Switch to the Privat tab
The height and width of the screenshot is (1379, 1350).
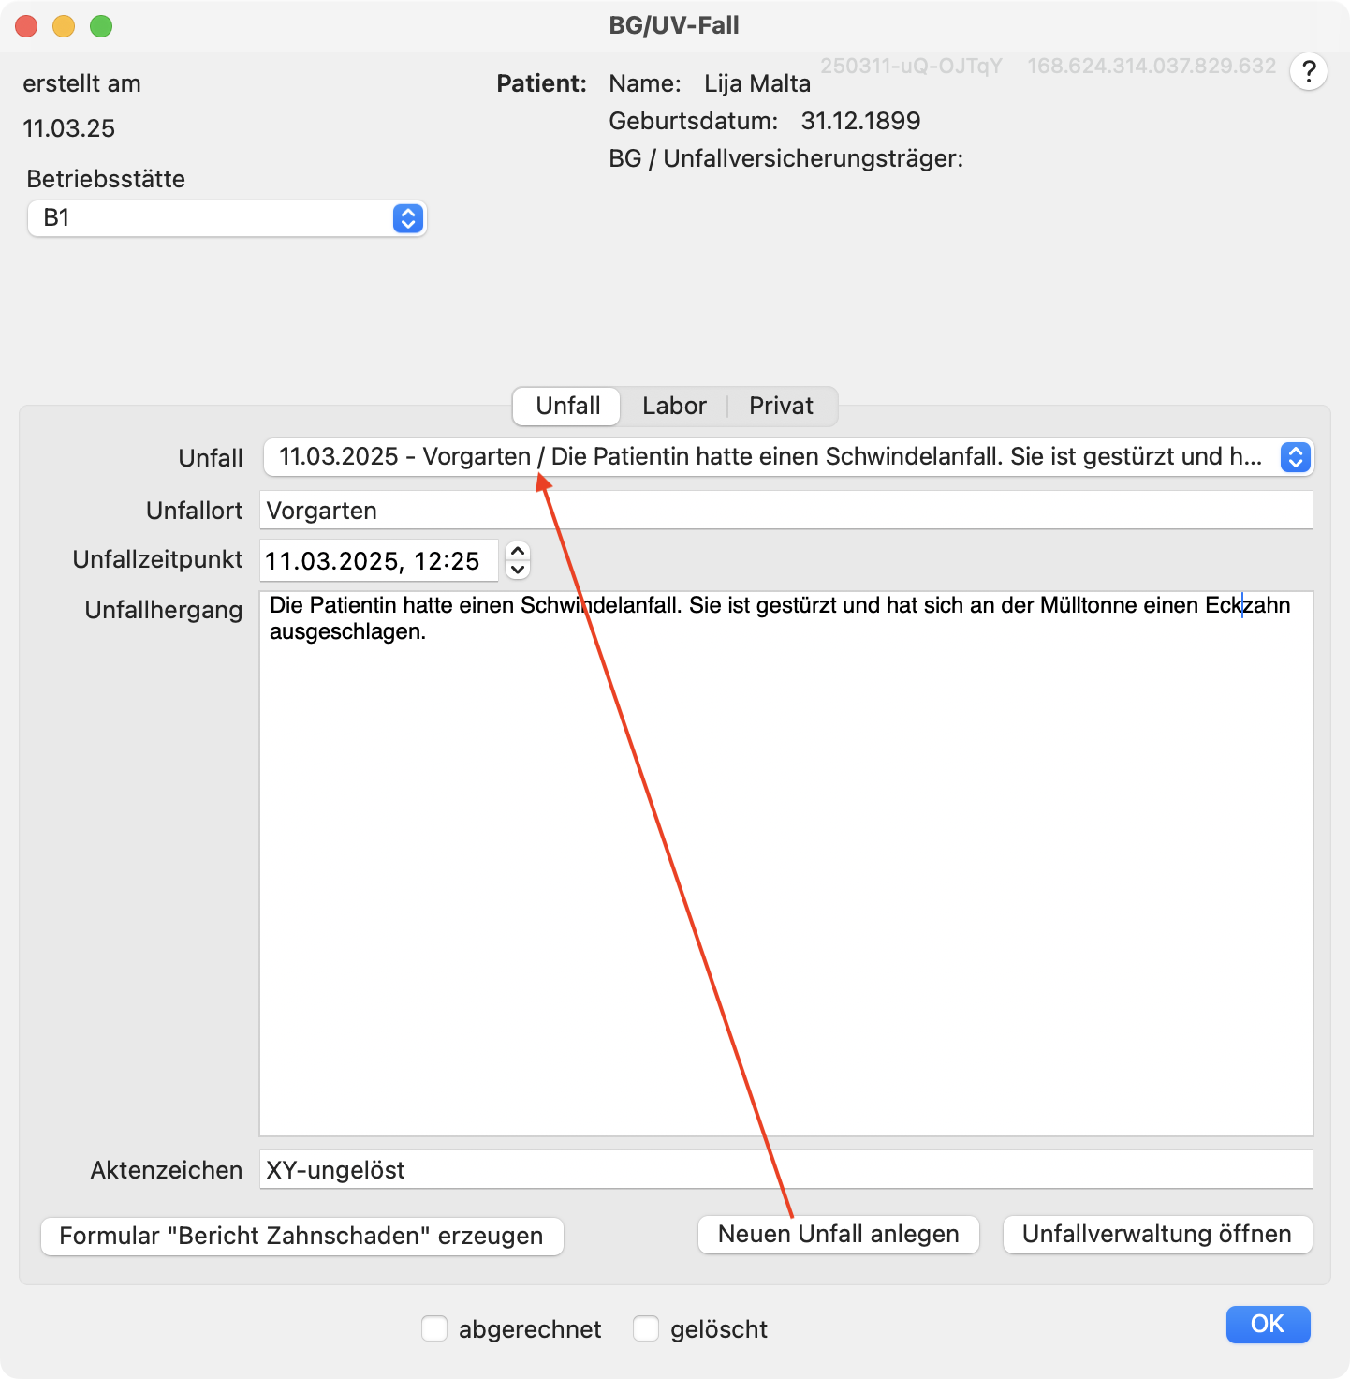[x=781, y=406]
